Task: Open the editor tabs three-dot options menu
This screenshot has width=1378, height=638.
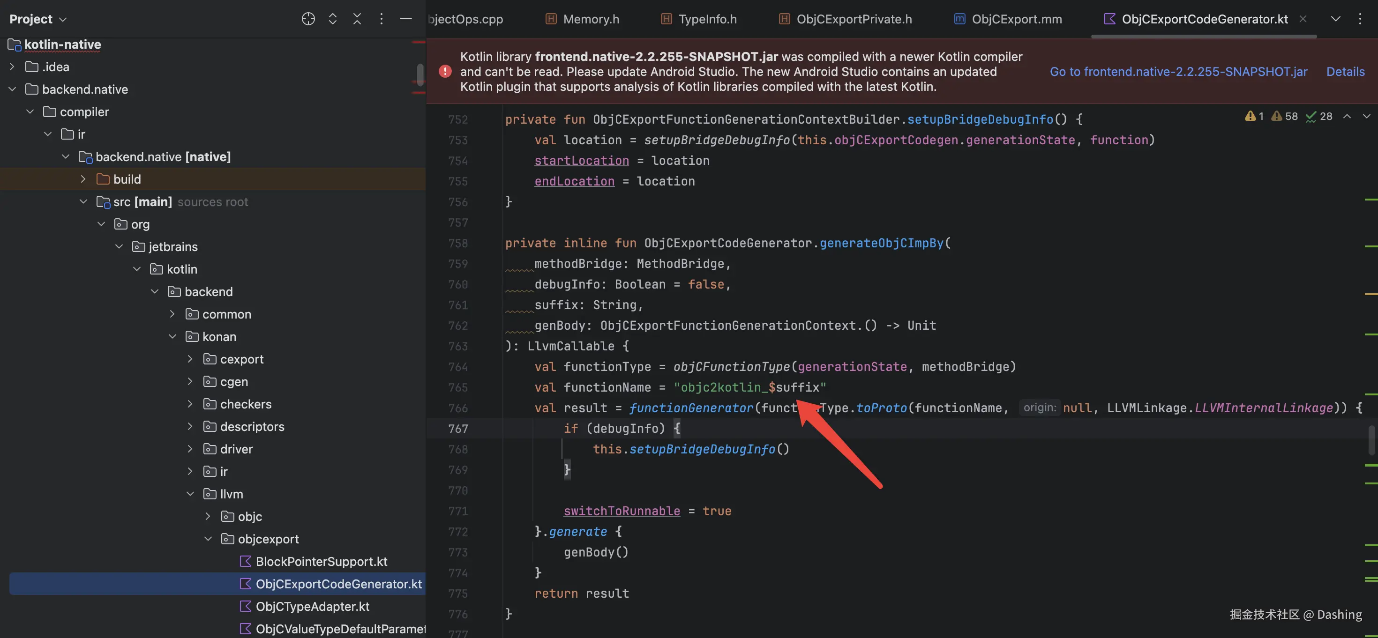Action: pyautogui.click(x=1359, y=19)
